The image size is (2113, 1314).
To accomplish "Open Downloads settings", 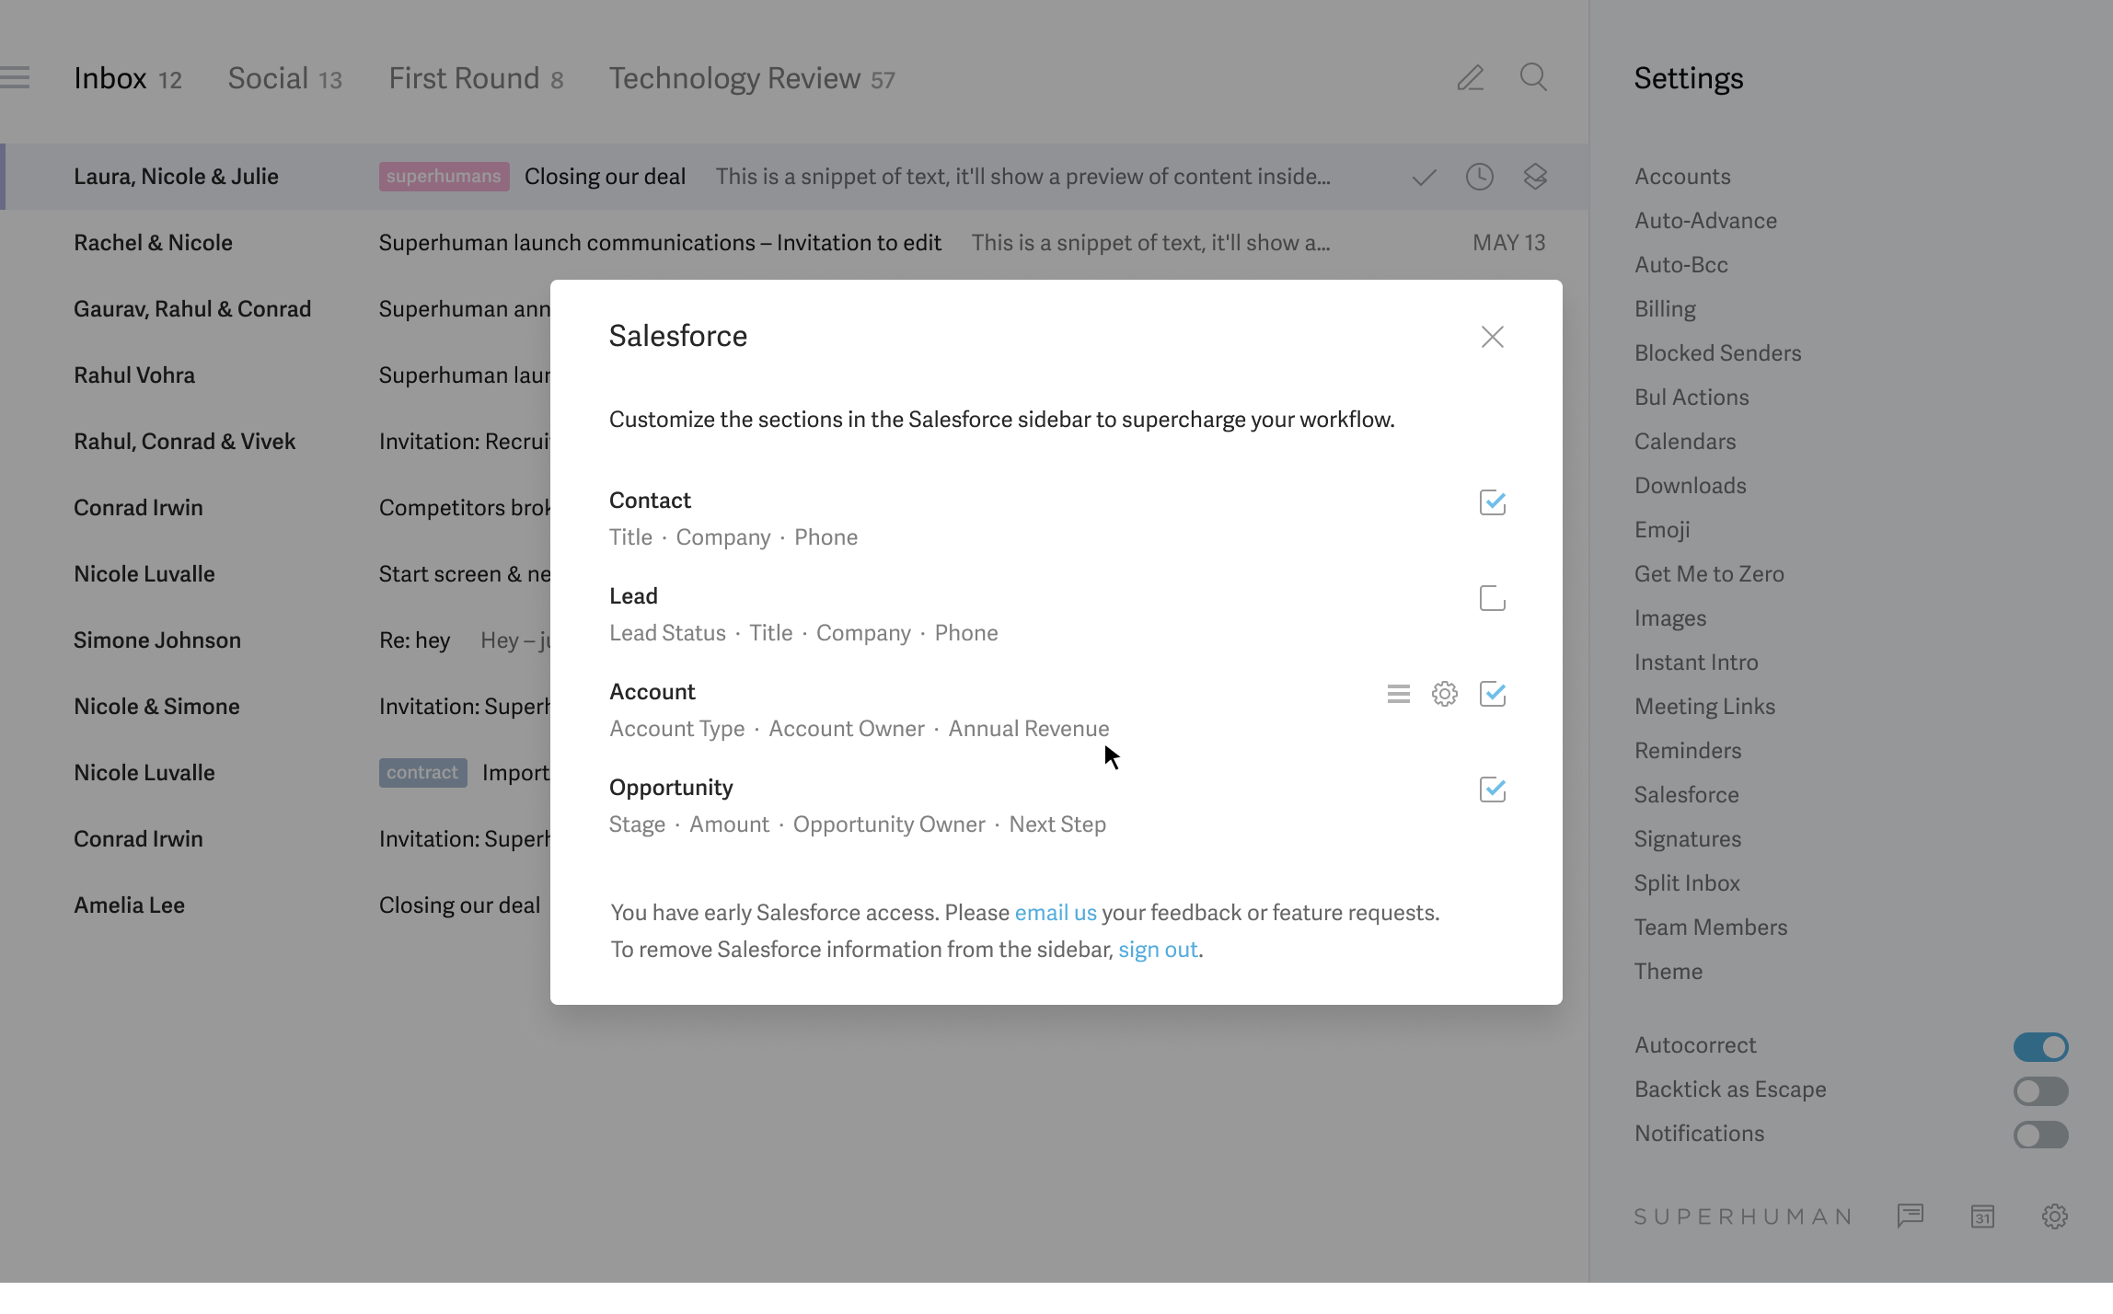I will point(1690,486).
